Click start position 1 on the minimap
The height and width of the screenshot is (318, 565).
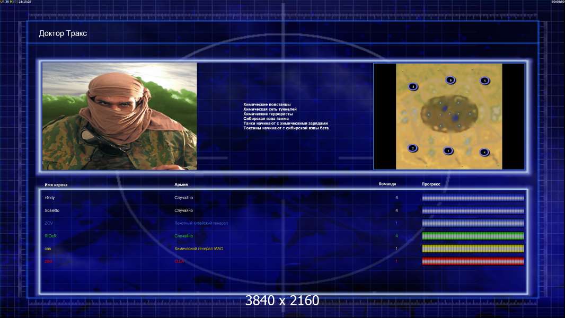point(448,151)
